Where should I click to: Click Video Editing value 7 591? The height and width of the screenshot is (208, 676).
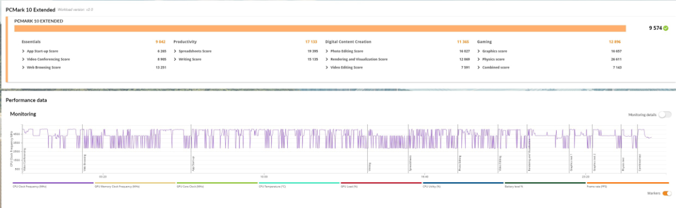465,67
